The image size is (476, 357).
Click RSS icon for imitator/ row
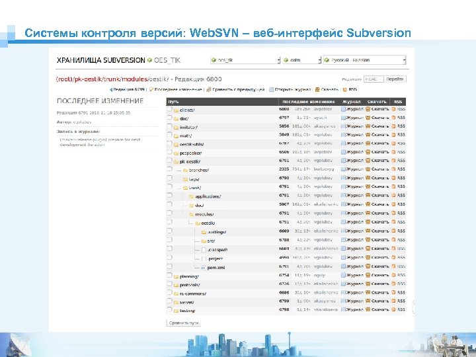[393, 126]
